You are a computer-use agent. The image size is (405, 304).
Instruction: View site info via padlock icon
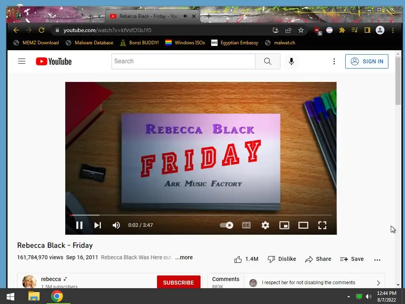coord(57,30)
